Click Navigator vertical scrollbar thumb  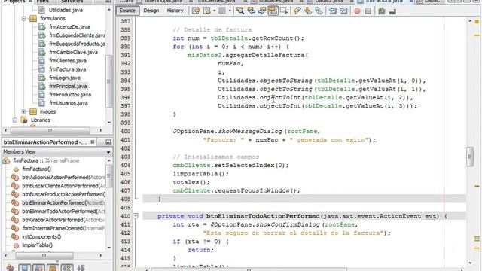coord(108,176)
